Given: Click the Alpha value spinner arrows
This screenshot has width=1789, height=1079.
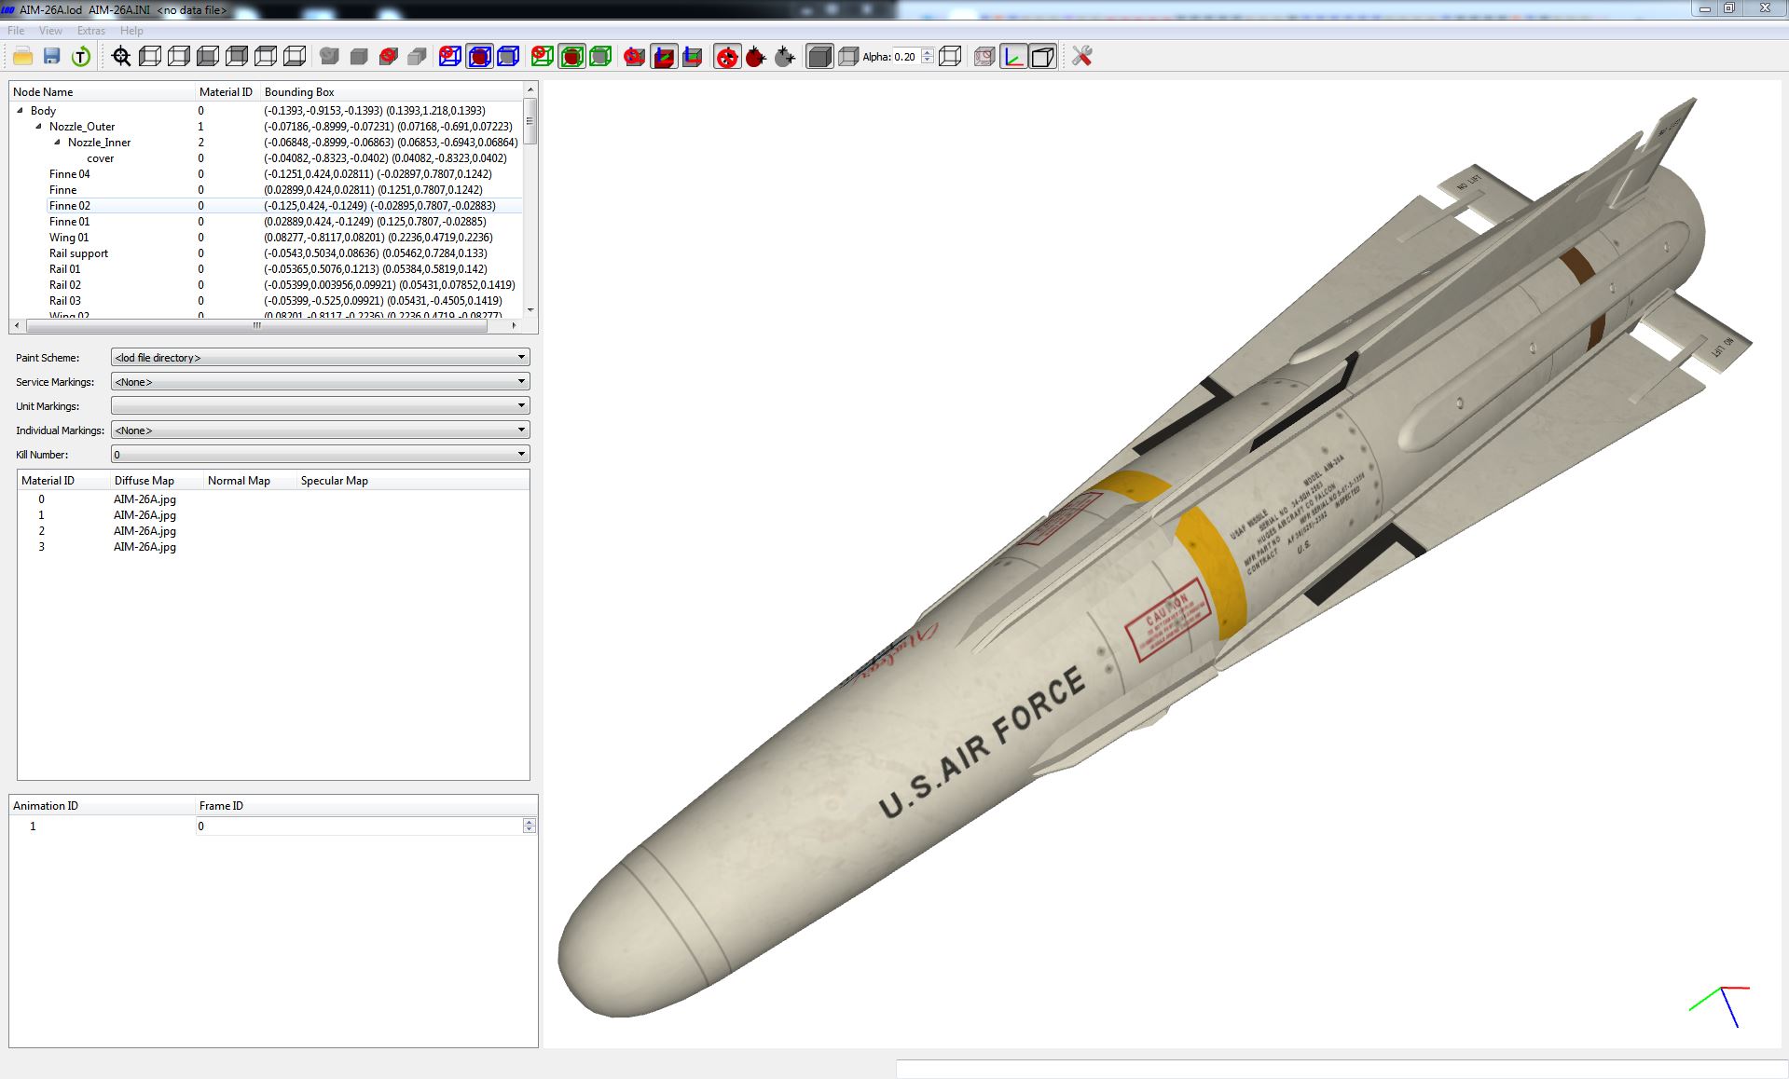Looking at the screenshot, I should [928, 57].
